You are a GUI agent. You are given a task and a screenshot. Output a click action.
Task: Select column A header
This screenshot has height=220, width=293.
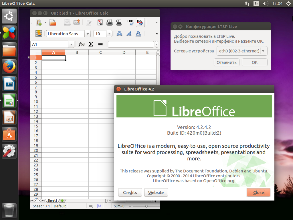(x=54, y=53)
